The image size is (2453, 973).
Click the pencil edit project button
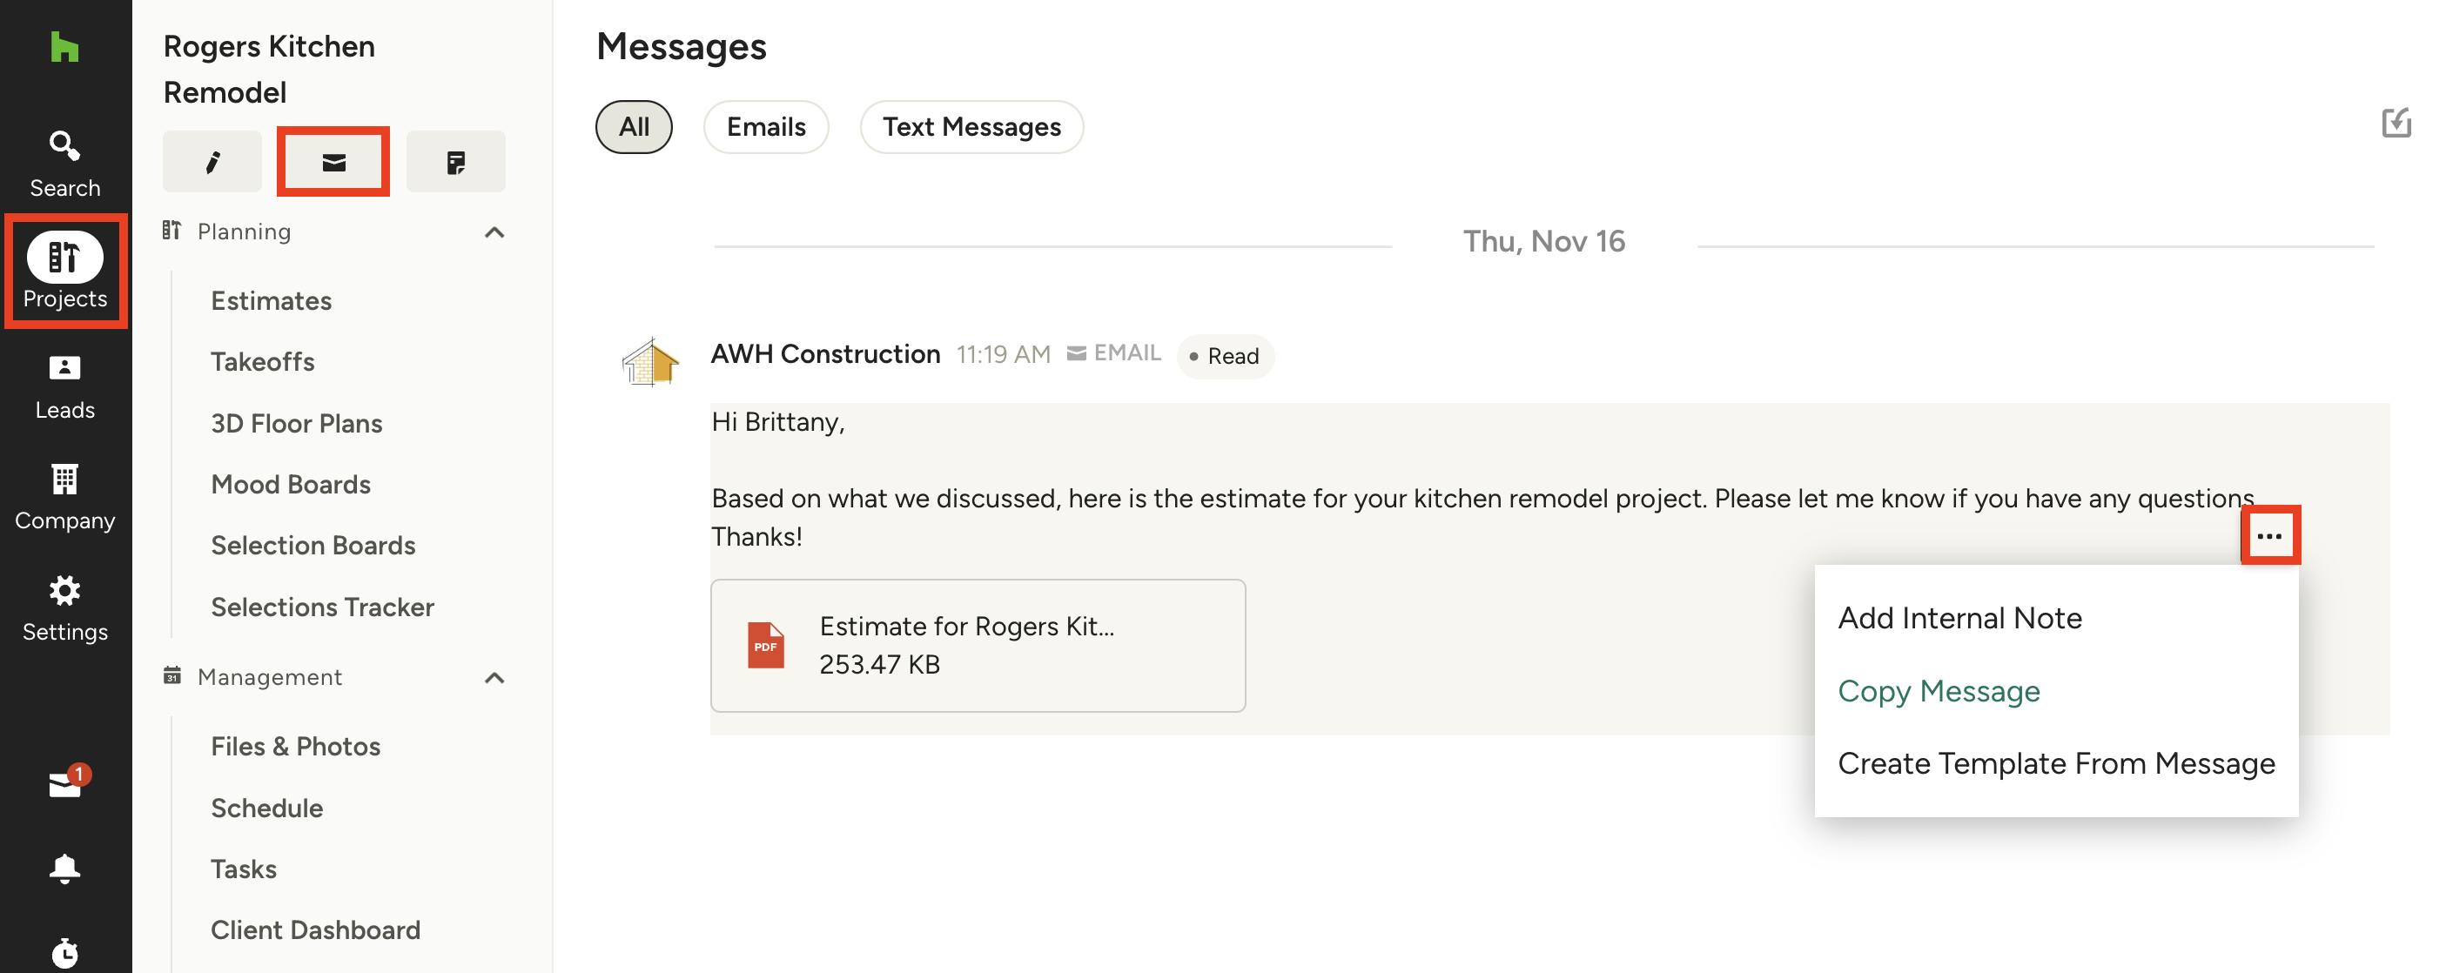[x=212, y=163]
